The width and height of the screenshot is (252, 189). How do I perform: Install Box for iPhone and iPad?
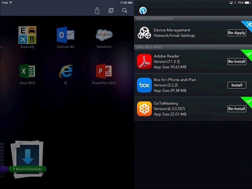[x=237, y=85]
